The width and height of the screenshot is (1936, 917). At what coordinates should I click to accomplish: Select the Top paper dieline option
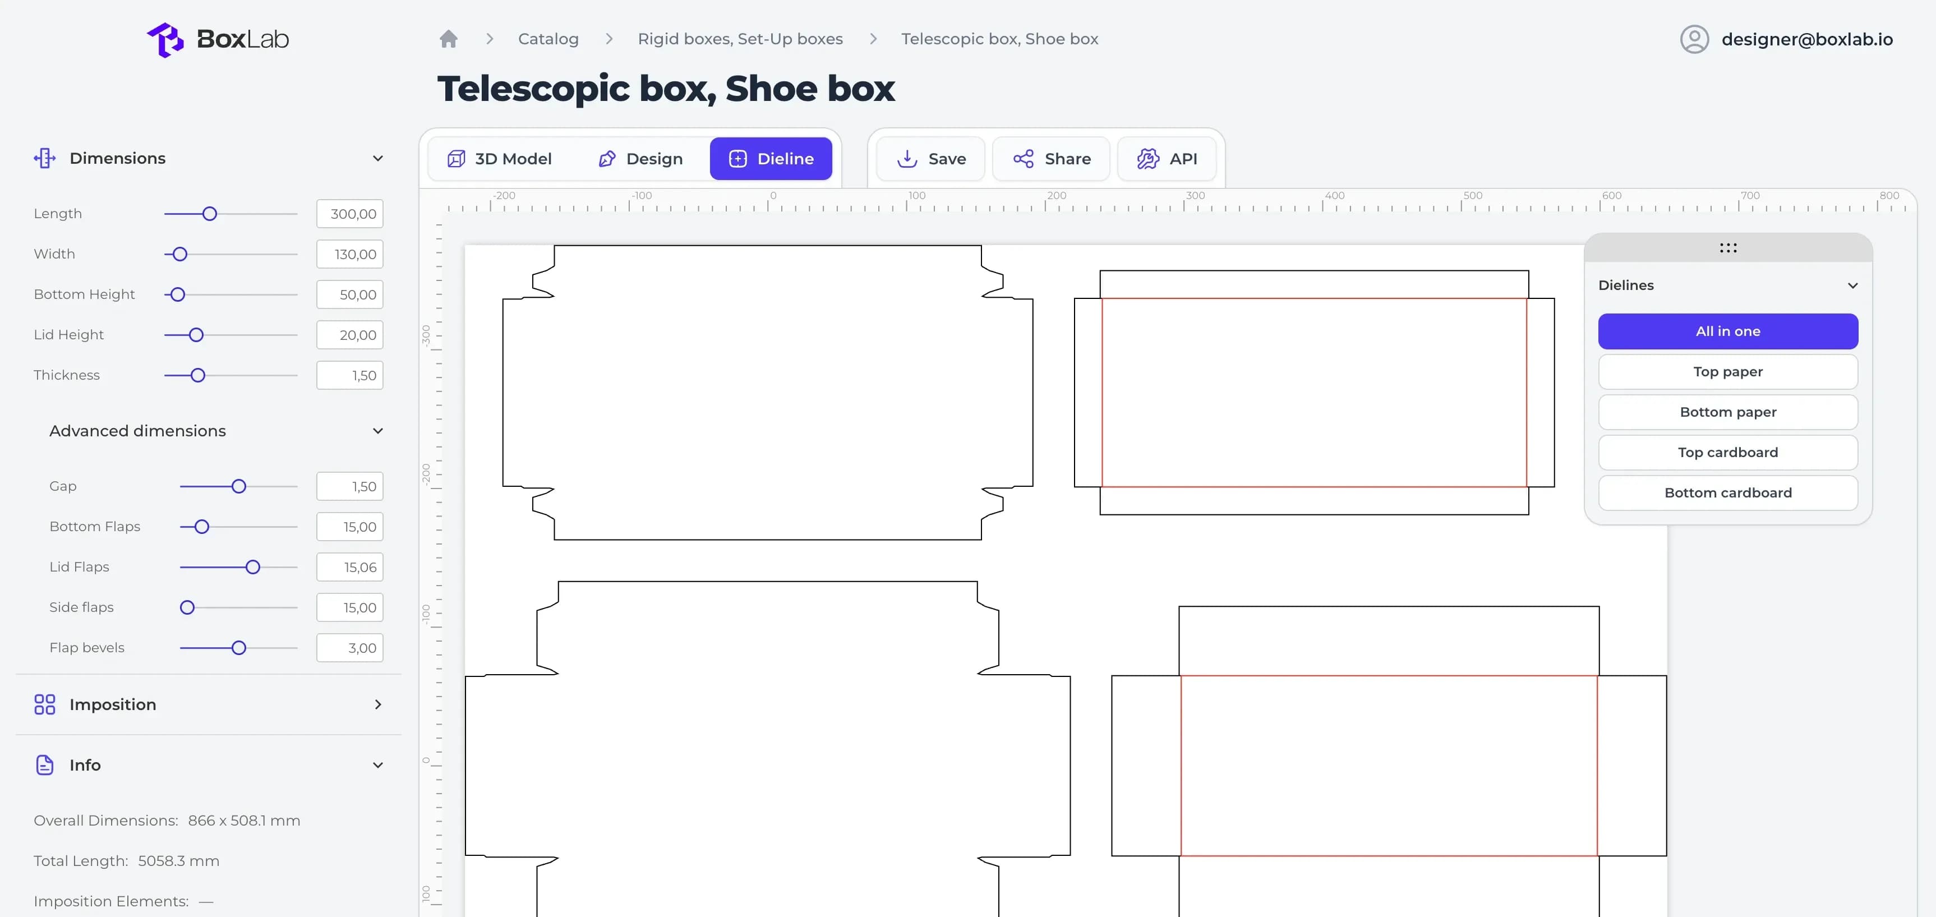(x=1728, y=371)
